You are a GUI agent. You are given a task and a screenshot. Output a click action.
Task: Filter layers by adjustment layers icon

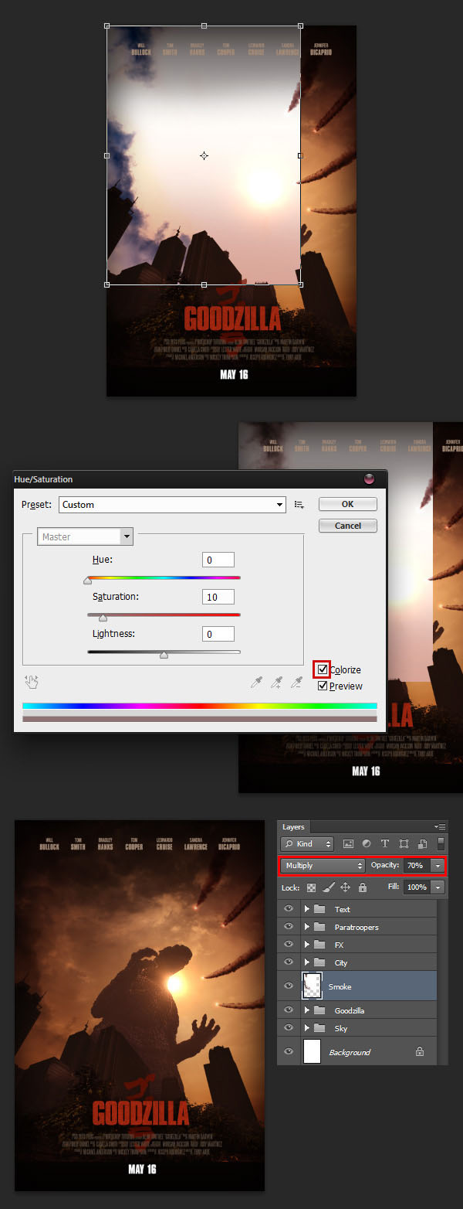click(x=367, y=844)
